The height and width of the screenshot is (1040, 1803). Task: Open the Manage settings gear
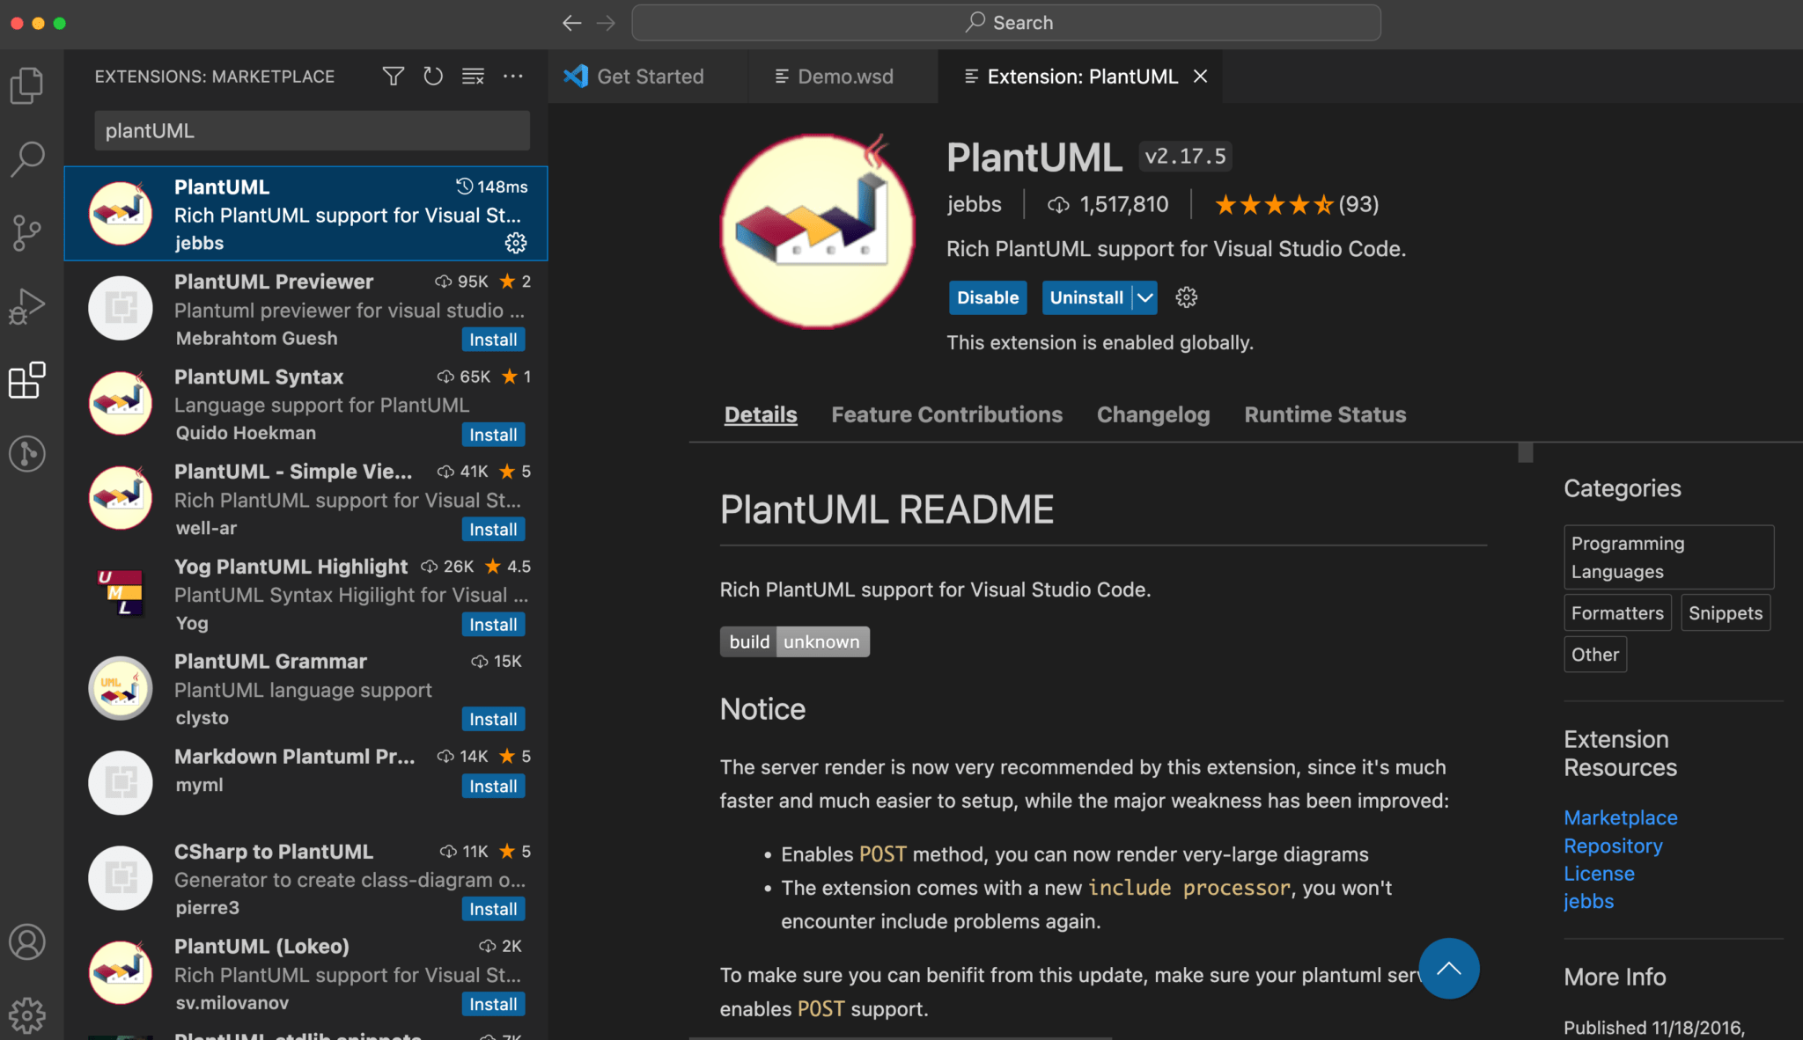(x=26, y=1014)
